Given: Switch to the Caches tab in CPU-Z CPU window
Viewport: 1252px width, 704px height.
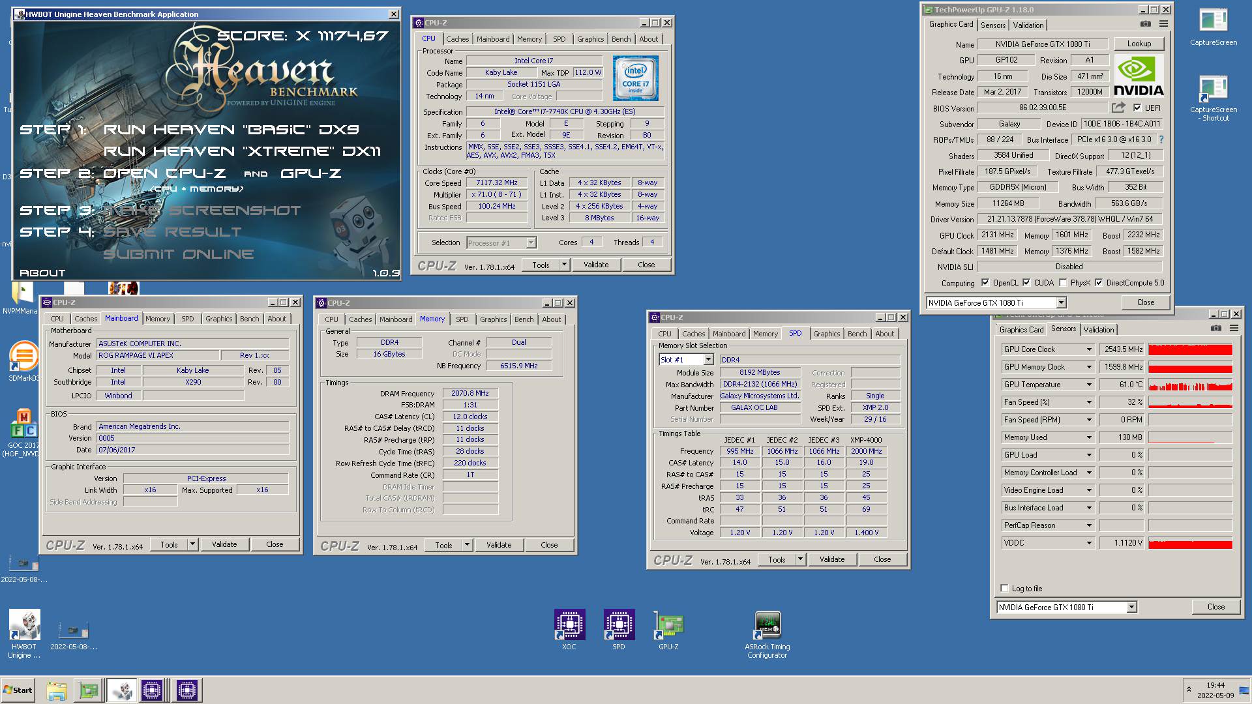Looking at the screenshot, I should [457, 39].
